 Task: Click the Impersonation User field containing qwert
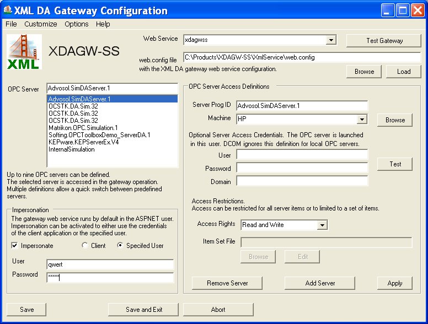(110, 264)
